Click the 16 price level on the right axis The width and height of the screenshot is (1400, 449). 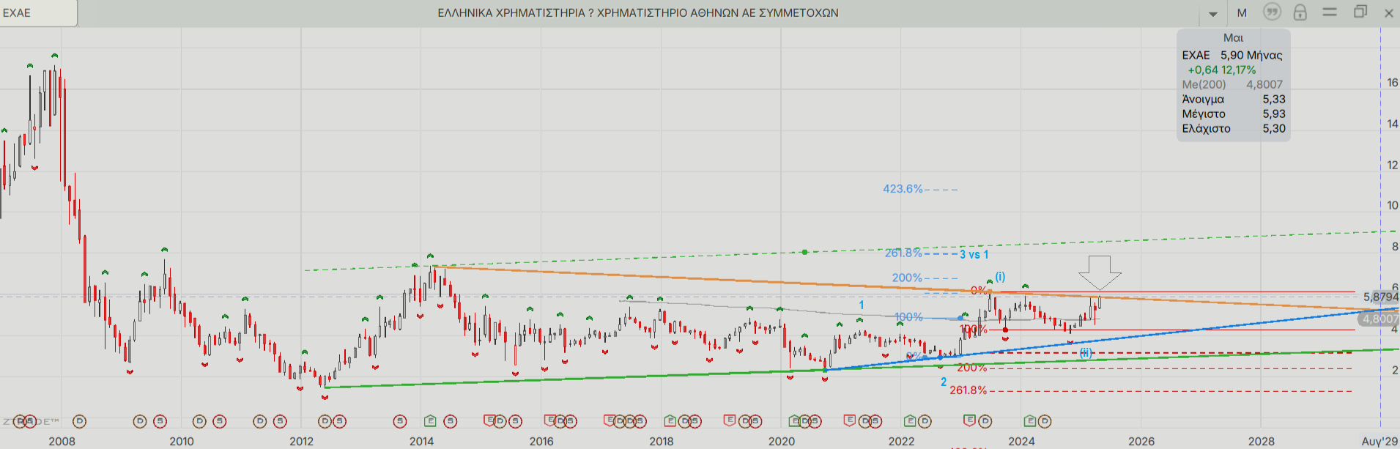[1392, 83]
